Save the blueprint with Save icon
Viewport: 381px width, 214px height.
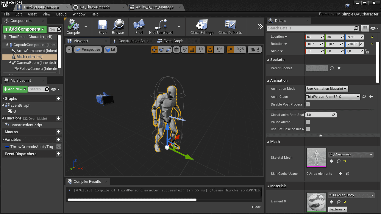click(x=102, y=26)
